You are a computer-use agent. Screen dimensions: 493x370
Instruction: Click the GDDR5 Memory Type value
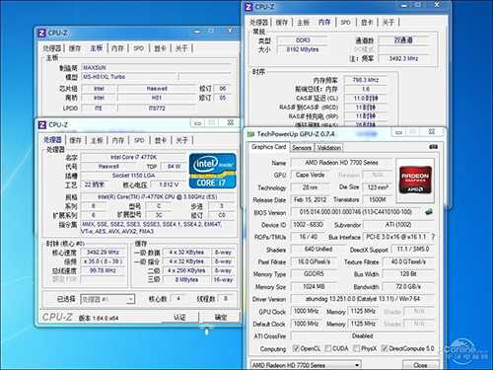point(314,273)
